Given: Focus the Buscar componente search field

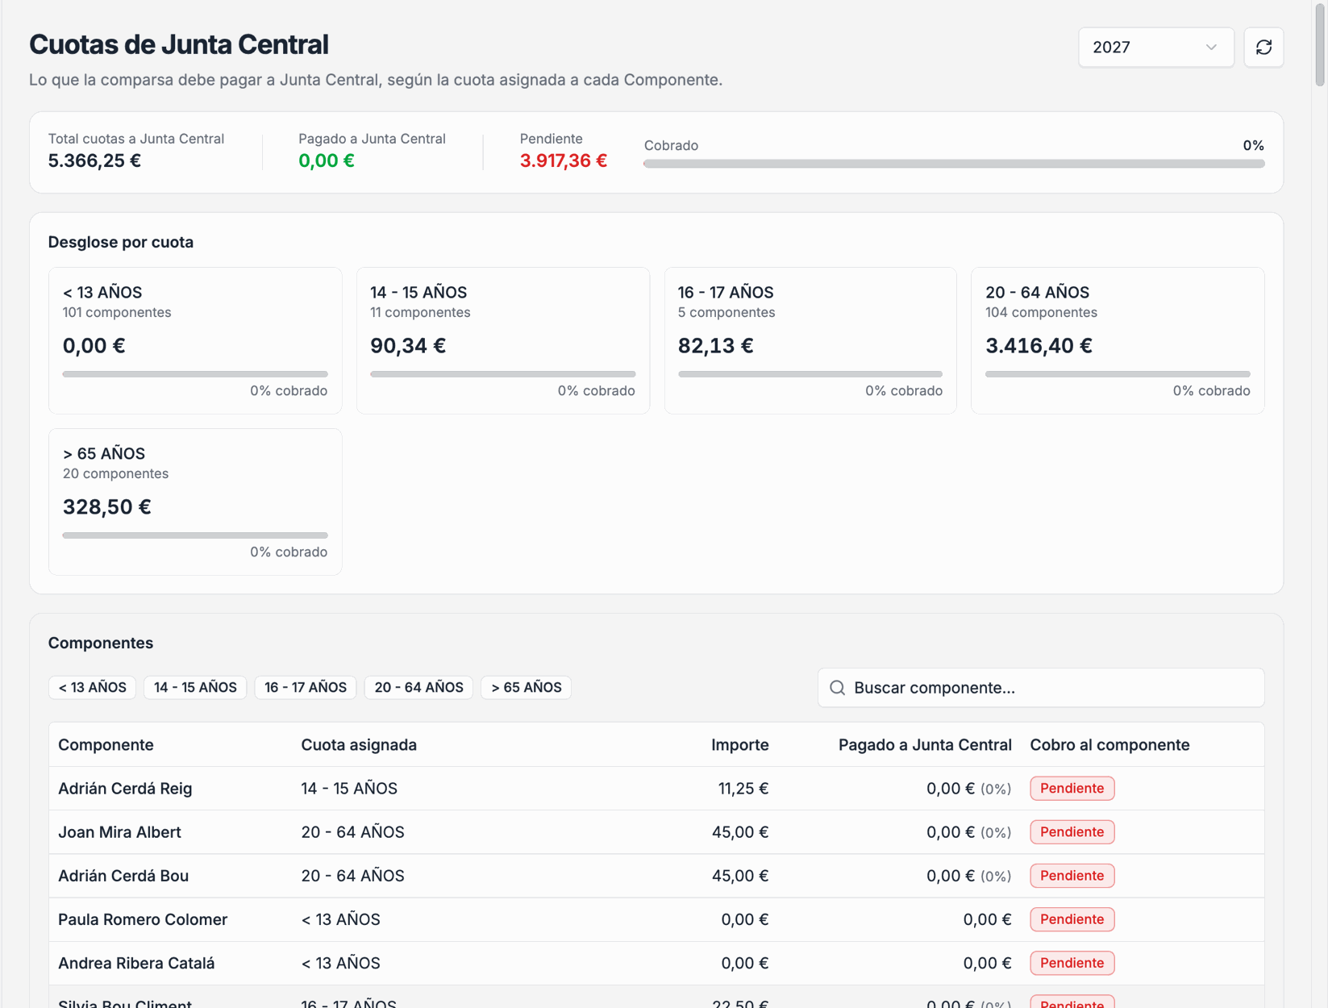Looking at the screenshot, I should [x=1040, y=688].
